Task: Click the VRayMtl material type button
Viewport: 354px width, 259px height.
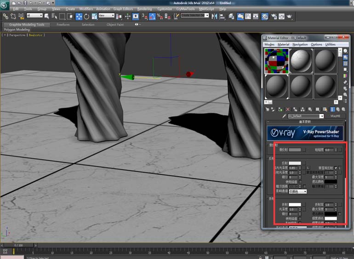Action: tap(335, 116)
